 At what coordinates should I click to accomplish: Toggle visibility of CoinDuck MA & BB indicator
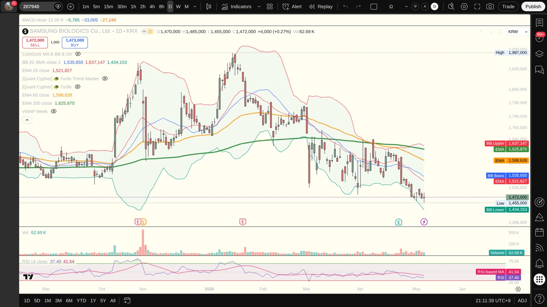78,54
